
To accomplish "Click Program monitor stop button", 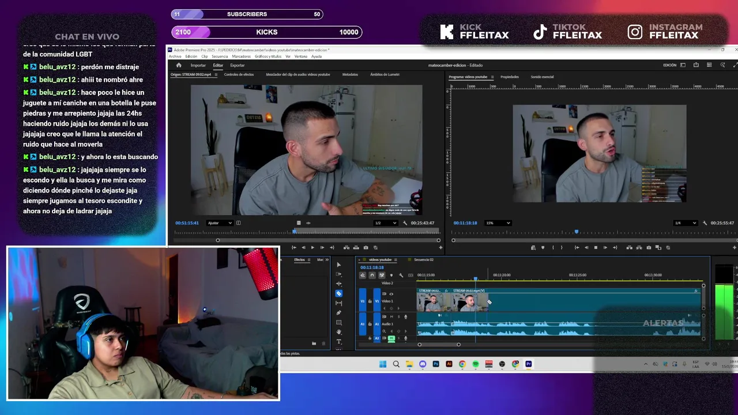I will 596,247.
